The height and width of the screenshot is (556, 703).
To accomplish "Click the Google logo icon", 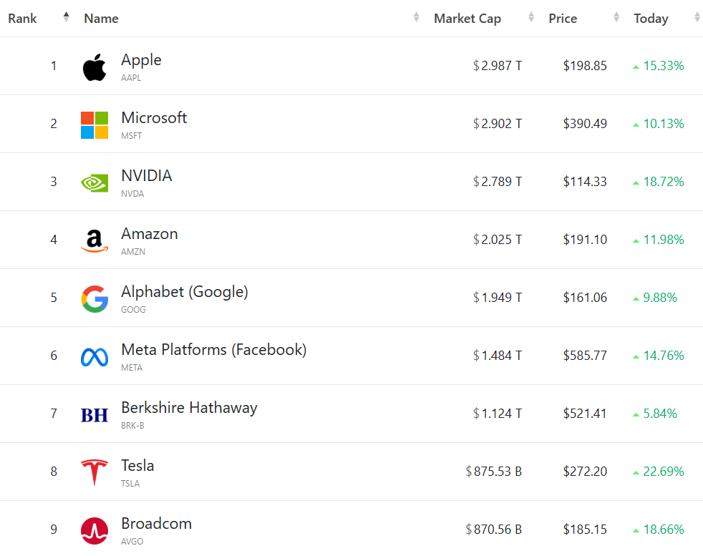I will point(94,298).
